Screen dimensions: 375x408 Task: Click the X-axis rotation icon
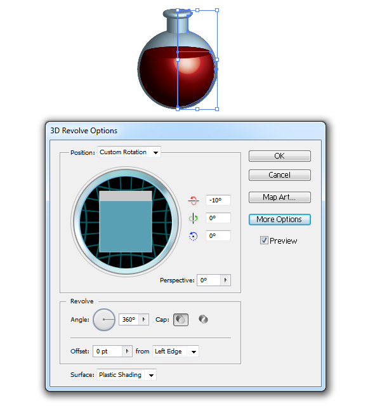[x=193, y=201]
